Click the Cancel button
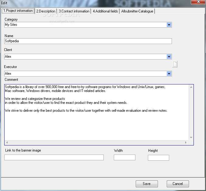Image resolution: width=206 pixels, height=191 pixels. point(178,184)
